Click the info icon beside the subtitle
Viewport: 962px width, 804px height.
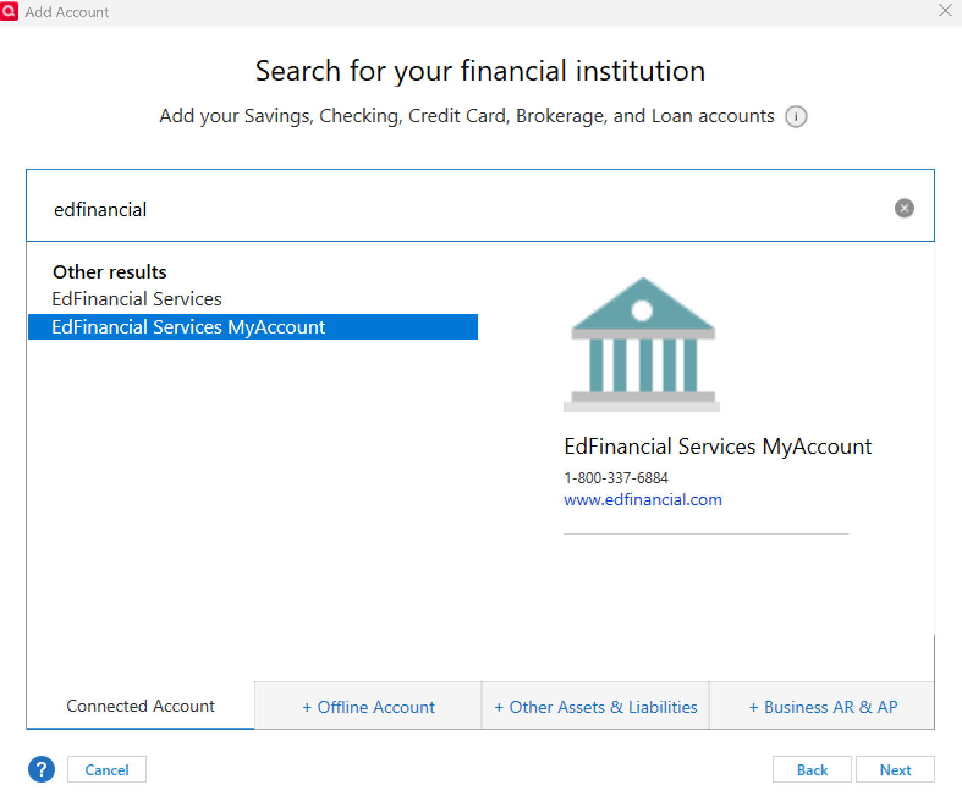pyautogui.click(x=796, y=116)
